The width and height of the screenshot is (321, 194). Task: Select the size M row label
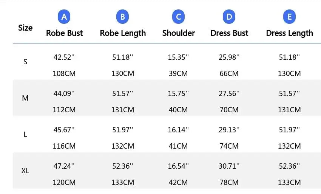coord(25,98)
